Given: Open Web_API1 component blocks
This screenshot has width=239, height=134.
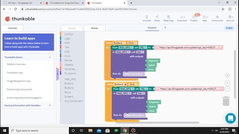Looking at the screenshot, I should tap(70, 79).
